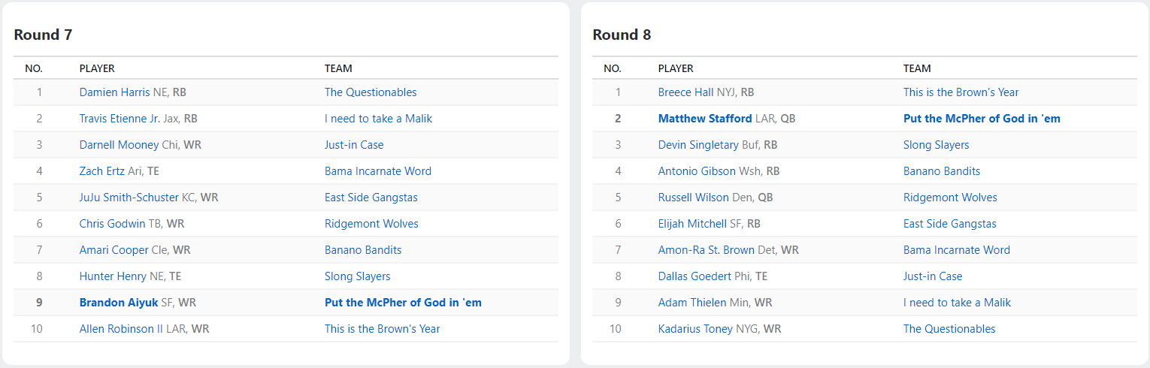Viewport: 1150px width, 368px height.
Task: Open Just-in Case team in Round 7
Action: point(354,145)
